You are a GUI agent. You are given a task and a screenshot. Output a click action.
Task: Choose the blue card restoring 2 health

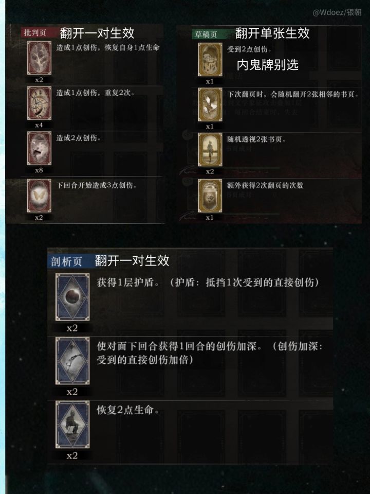click(x=72, y=425)
